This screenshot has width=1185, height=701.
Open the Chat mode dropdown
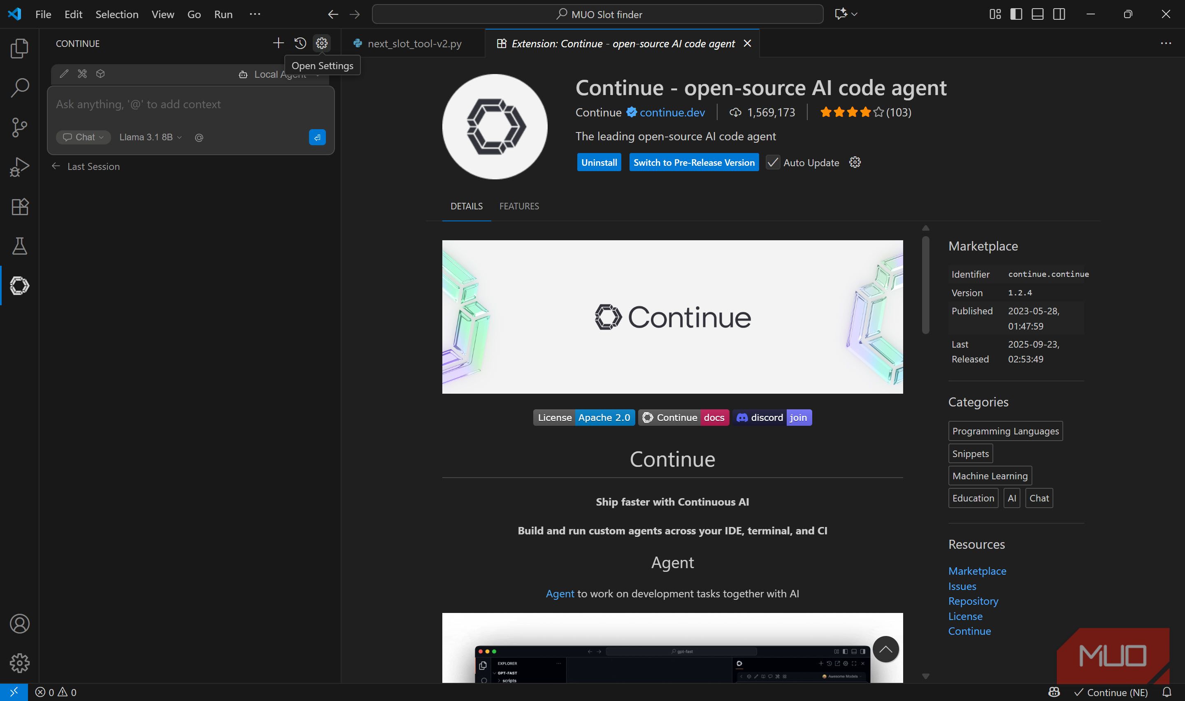[84, 137]
